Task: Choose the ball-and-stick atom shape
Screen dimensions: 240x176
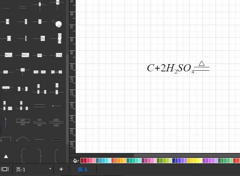Action: 57,23
